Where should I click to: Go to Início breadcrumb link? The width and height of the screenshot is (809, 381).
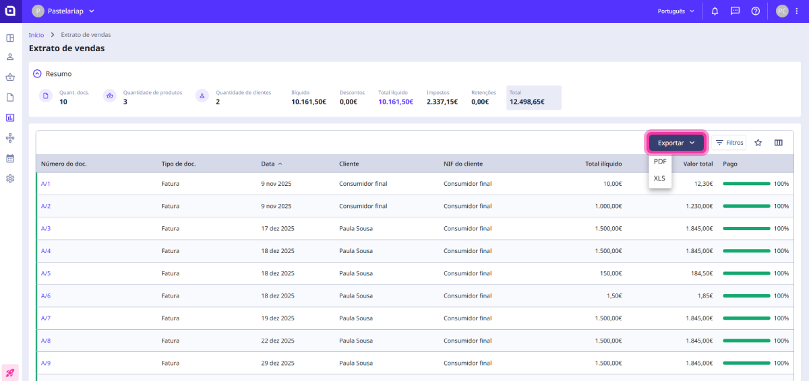point(36,34)
